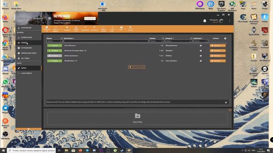Open Manage Rules in the toolbar
The height and width of the screenshot is (153, 273).
pos(76,28)
